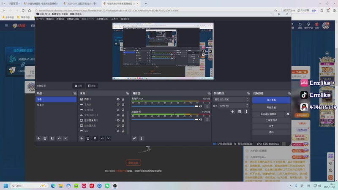The height and width of the screenshot is (190, 338).
Task: Undock the Audio Mixer panel
Action: [x=209, y=93]
